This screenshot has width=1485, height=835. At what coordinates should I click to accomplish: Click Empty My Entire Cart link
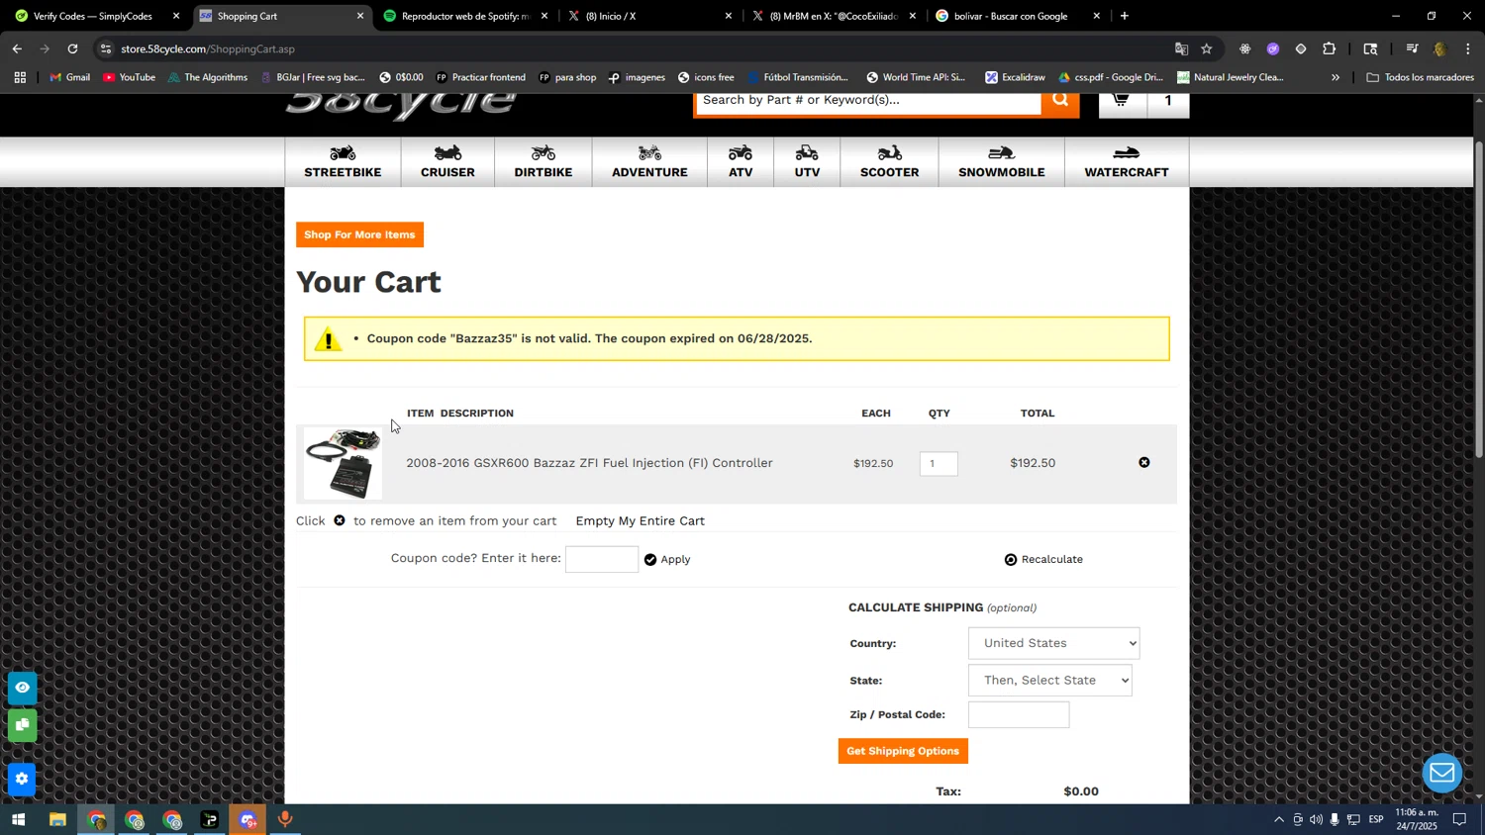pyautogui.click(x=641, y=521)
